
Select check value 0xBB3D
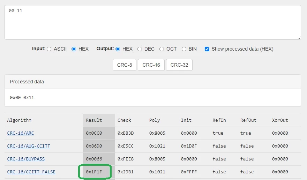pyautogui.click(x=126, y=133)
